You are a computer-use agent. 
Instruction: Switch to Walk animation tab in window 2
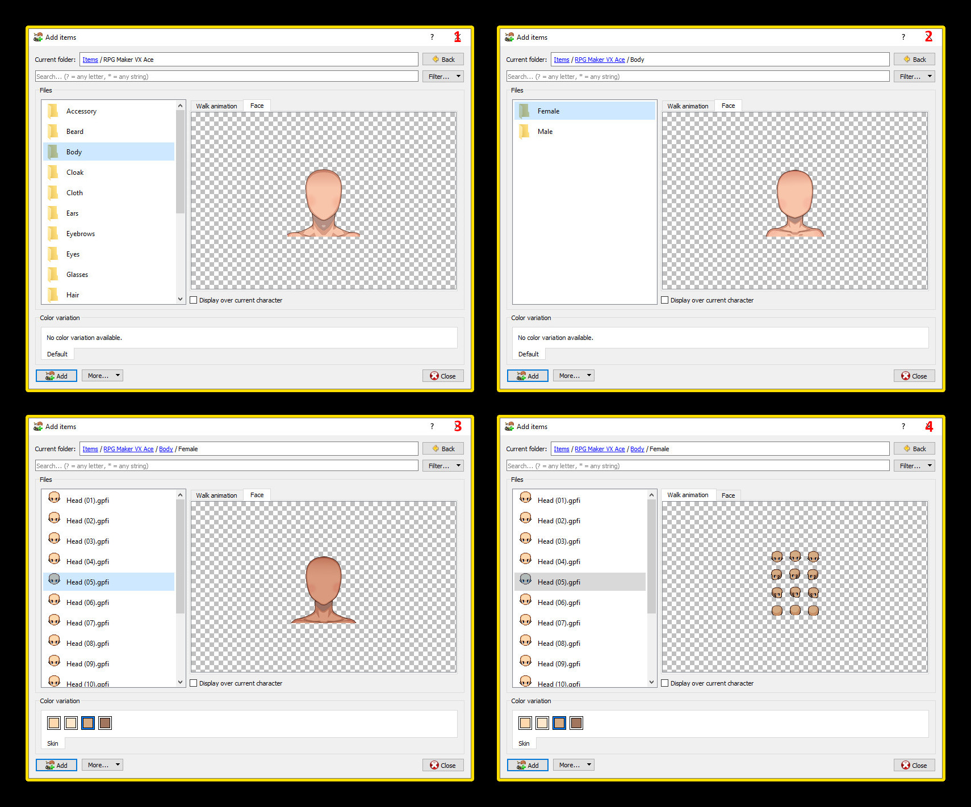tap(688, 106)
